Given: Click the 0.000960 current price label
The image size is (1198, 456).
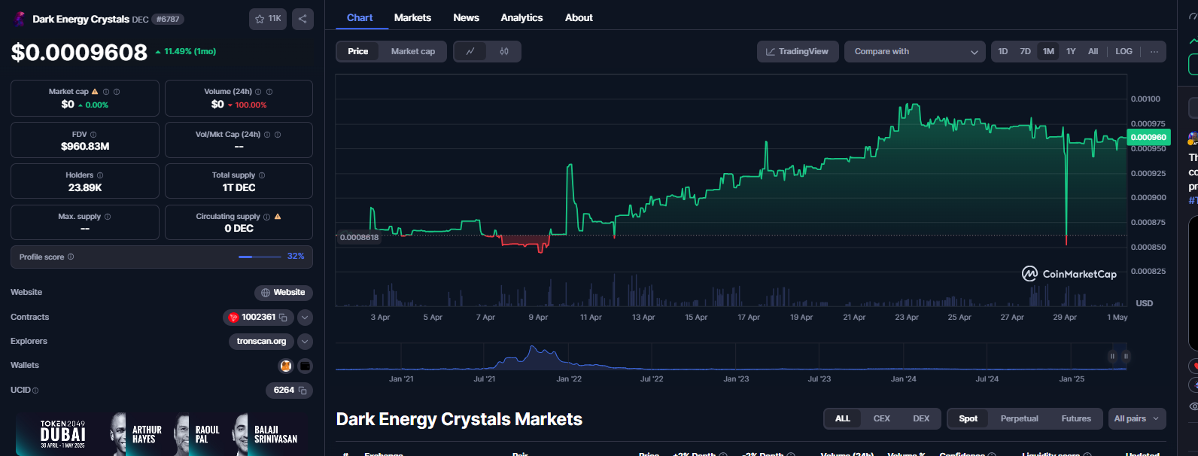Looking at the screenshot, I should (1148, 137).
